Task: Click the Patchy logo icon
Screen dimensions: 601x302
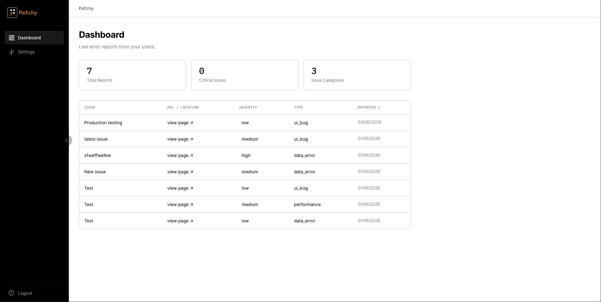Action: coord(12,13)
